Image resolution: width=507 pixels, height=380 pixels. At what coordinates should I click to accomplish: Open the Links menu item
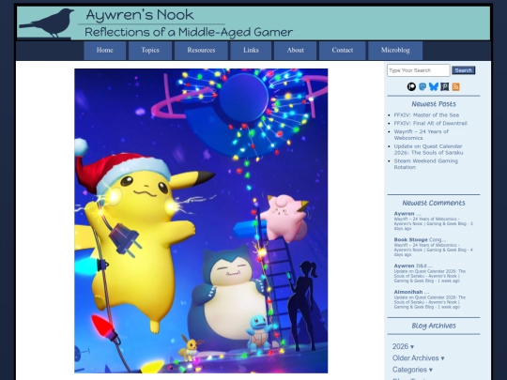(251, 51)
